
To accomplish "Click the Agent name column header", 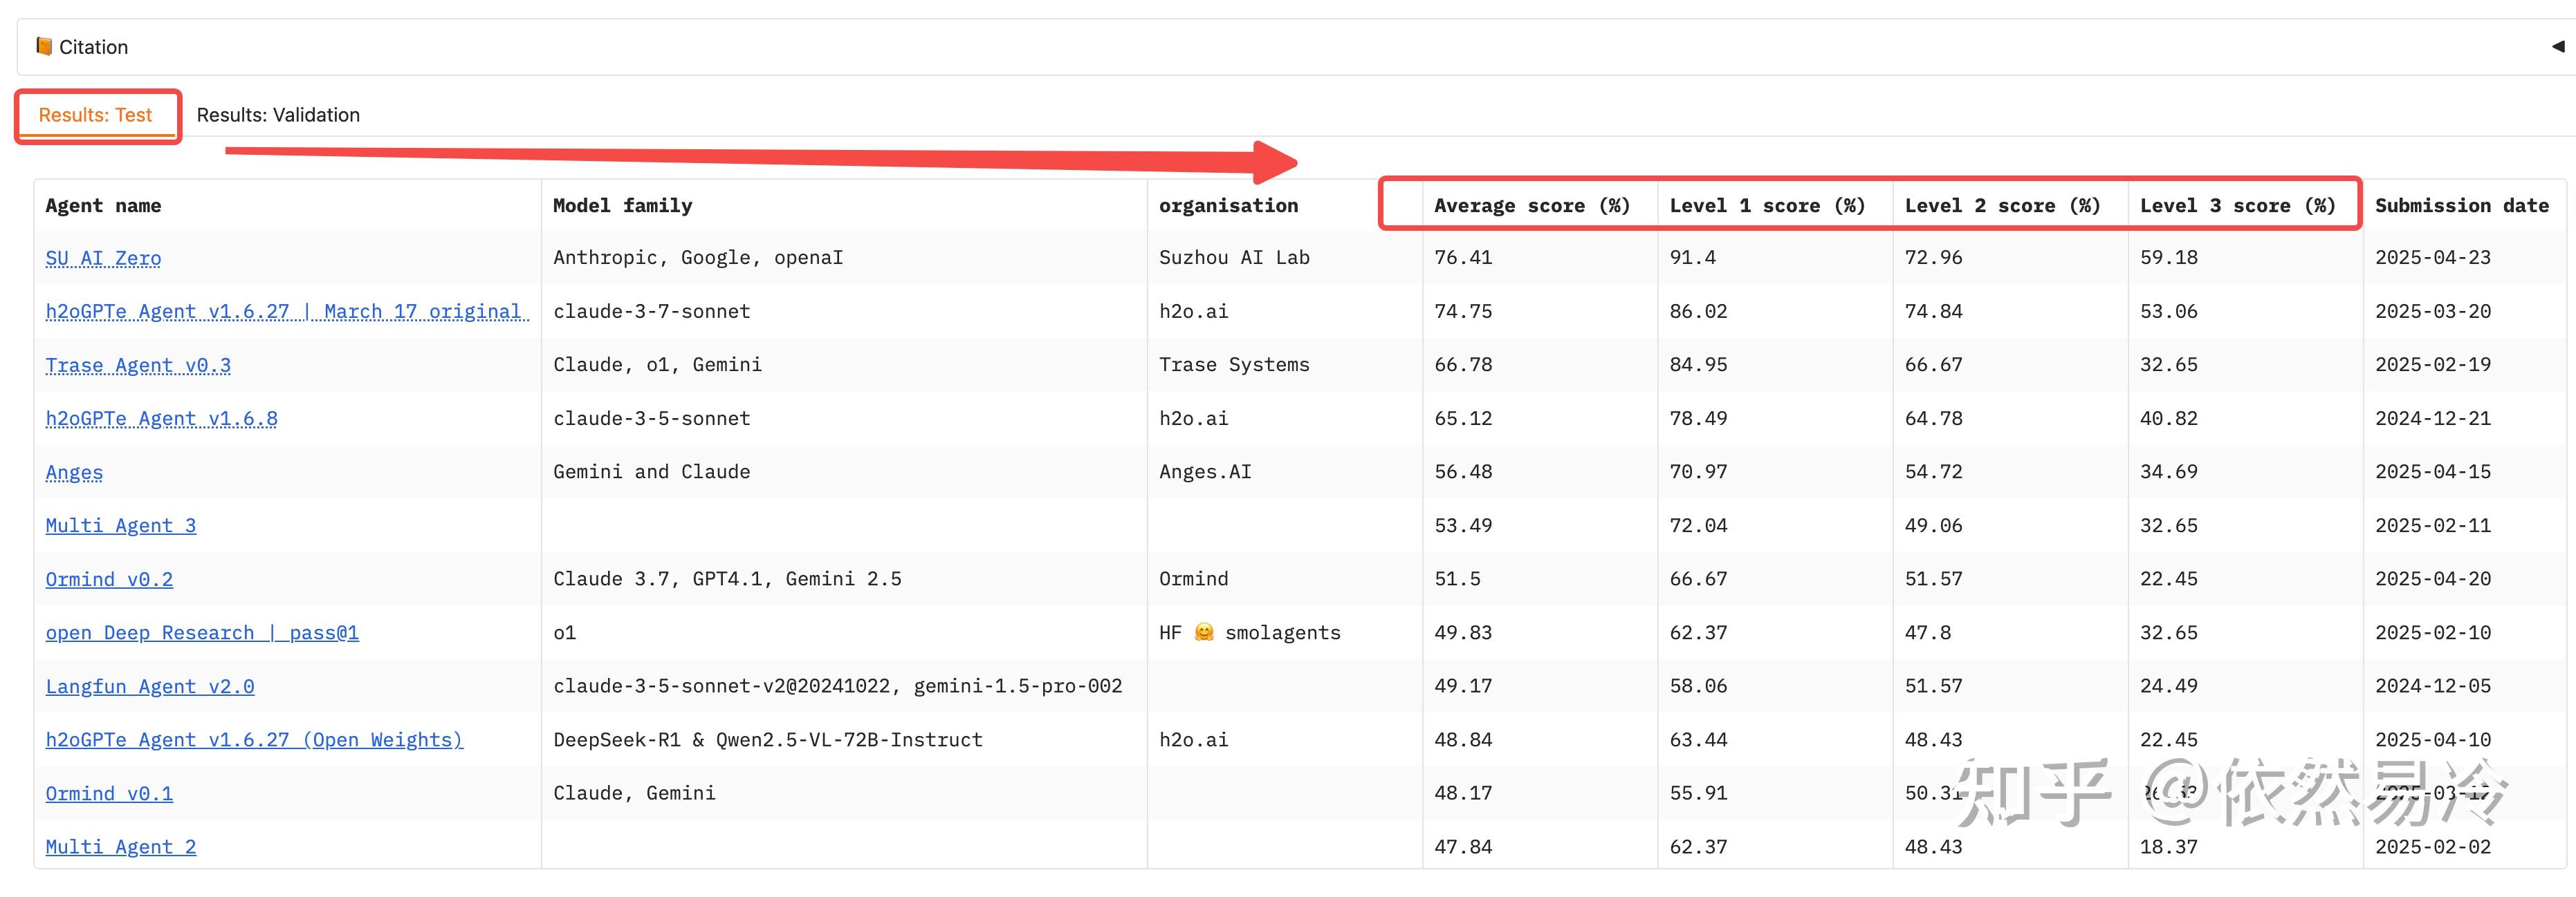I will [103, 206].
